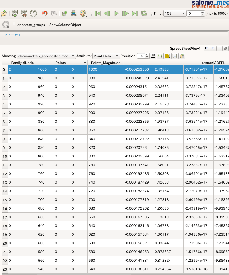
Task: Sort by the FamilyIdNode column header
Action: (x=22, y=63)
